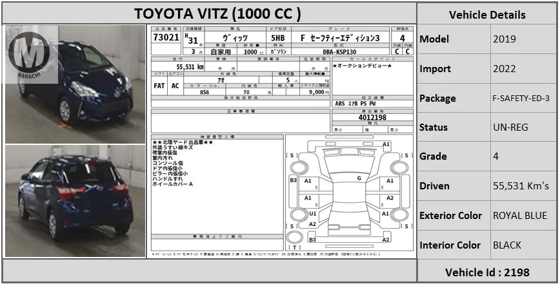Select the F セーフティーエディション3 grade name
560x284 pixels.
pos(340,38)
